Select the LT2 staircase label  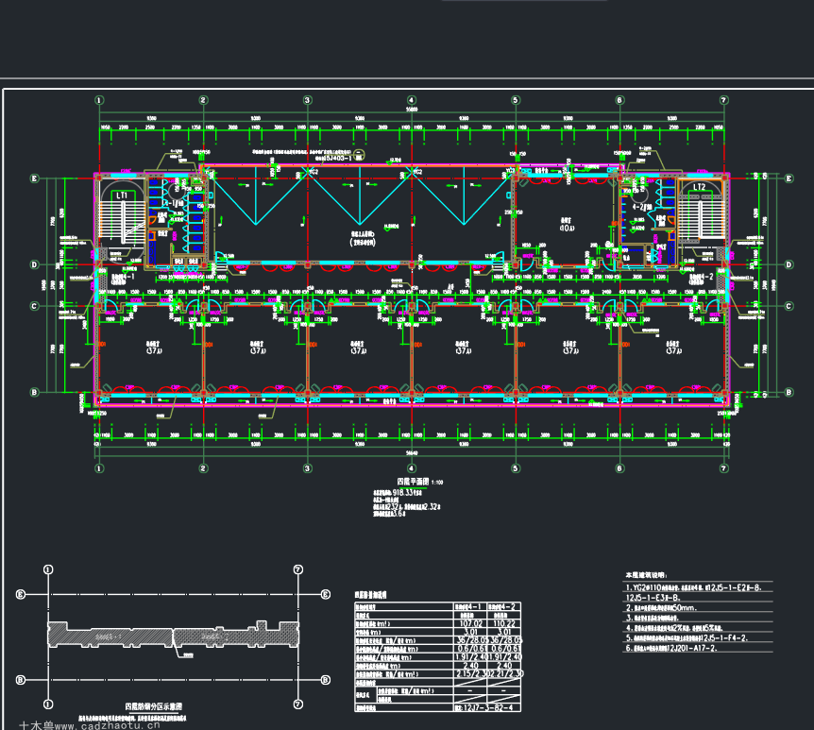point(700,187)
